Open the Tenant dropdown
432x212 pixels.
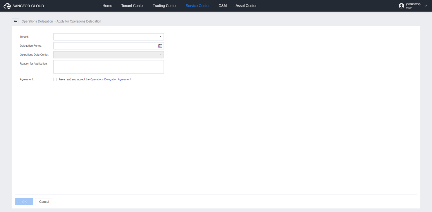click(109, 37)
